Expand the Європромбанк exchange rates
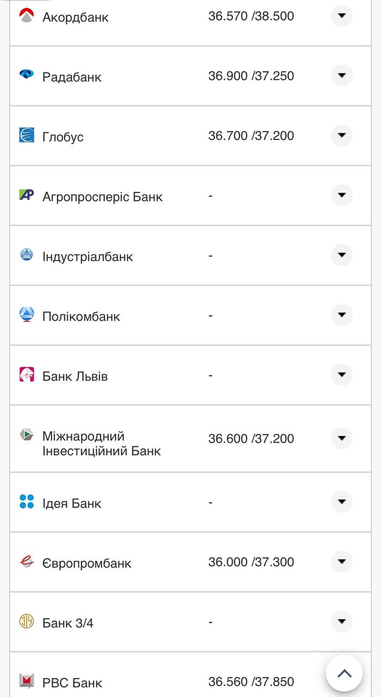This screenshot has height=697, width=381. click(x=342, y=562)
